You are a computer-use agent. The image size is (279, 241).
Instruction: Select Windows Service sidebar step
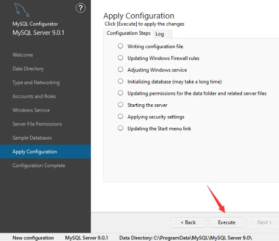(x=31, y=110)
